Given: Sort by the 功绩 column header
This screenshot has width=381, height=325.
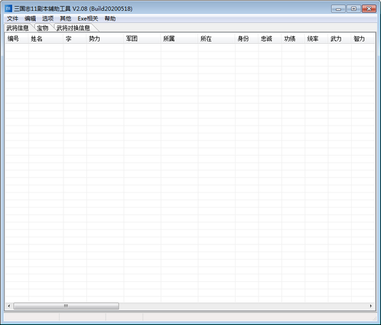Looking at the screenshot, I should (293, 39).
